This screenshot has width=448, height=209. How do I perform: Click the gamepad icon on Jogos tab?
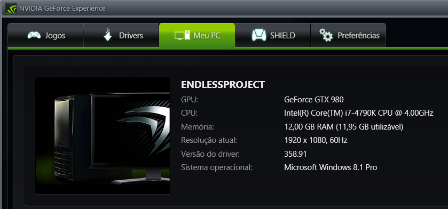(x=34, y=35)
